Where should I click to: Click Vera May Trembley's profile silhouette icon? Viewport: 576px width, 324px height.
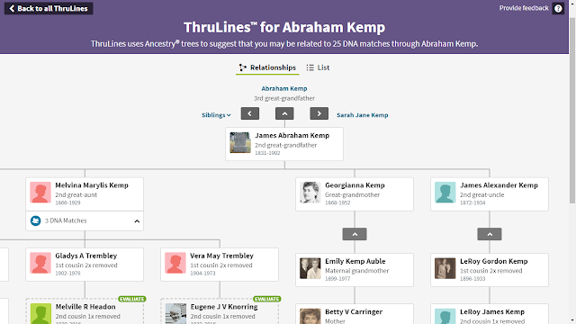[175, 263]
